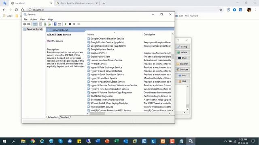Open Excel from the taskbar

click(116, 141)
